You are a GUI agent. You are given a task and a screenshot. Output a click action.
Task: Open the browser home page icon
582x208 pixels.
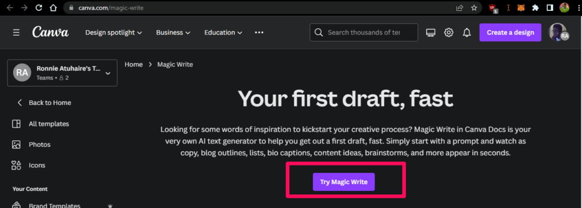click(x=53, y=8)
